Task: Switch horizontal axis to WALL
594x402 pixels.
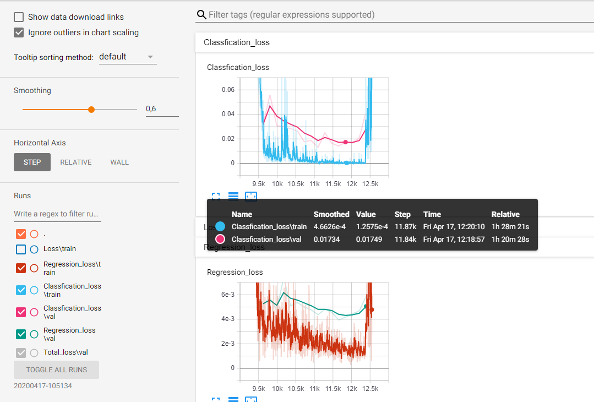Action: pyautogui.click(x=119, y=162)
